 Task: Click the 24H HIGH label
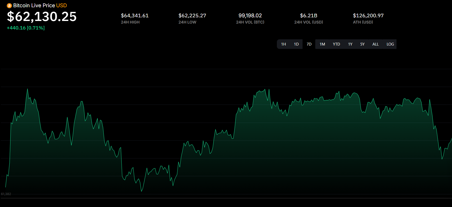click(130, 22)
